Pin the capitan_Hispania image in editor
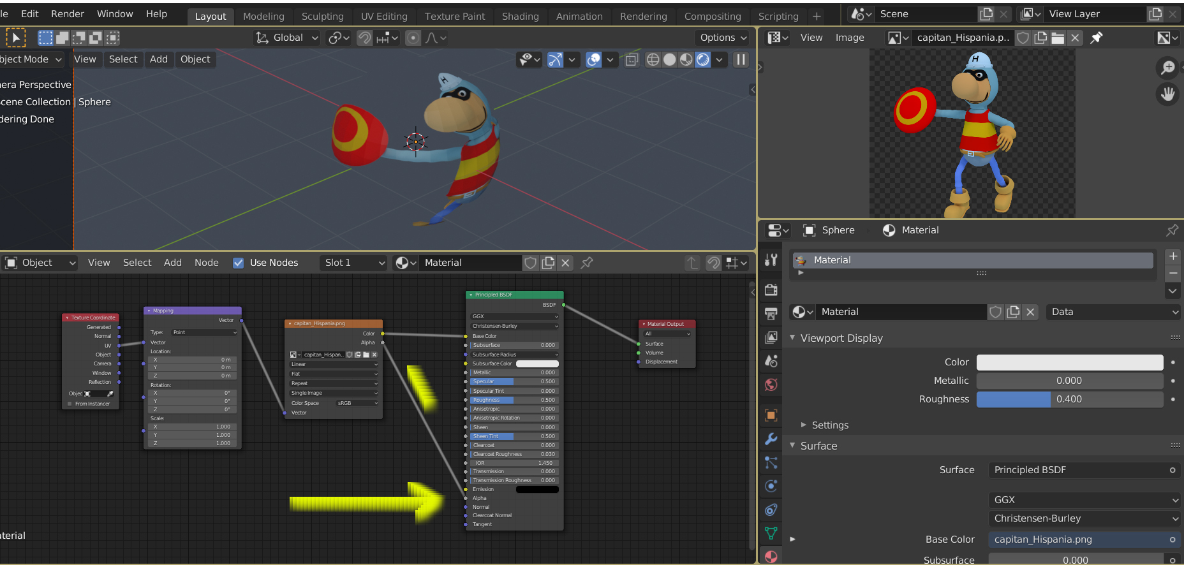 click(1097, 38)
